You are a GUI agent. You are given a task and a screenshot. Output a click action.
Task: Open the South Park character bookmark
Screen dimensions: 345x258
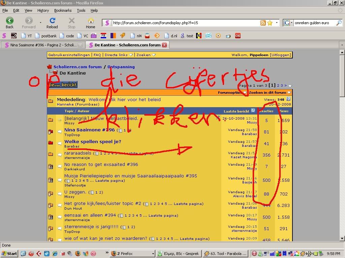[x=147, y=36]
